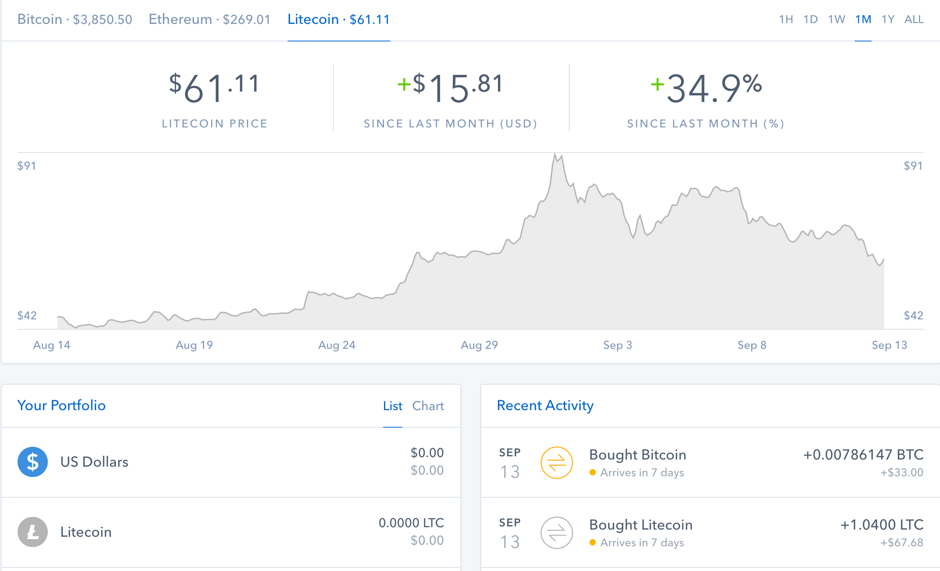Click the SINCE LAST MONTH (%) label

pos(706,123)
